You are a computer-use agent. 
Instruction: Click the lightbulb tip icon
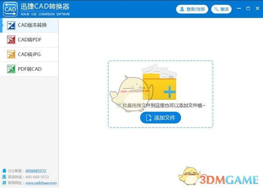pyautogui.click(x=119, y=105)
